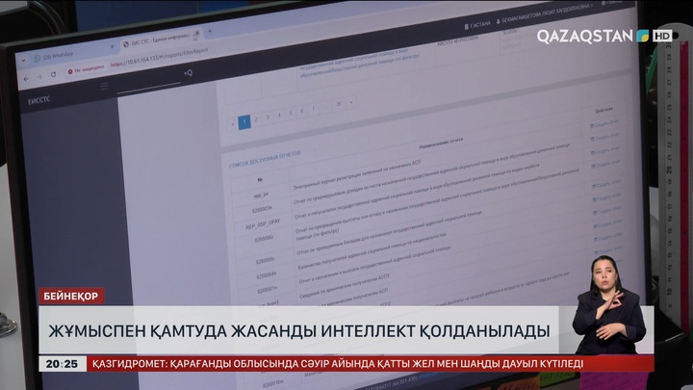Image resolution: width=693 pixels, height=390 pixels.
Task: Create report for REP_ASP_OPAY row
Action: [606, 151]
